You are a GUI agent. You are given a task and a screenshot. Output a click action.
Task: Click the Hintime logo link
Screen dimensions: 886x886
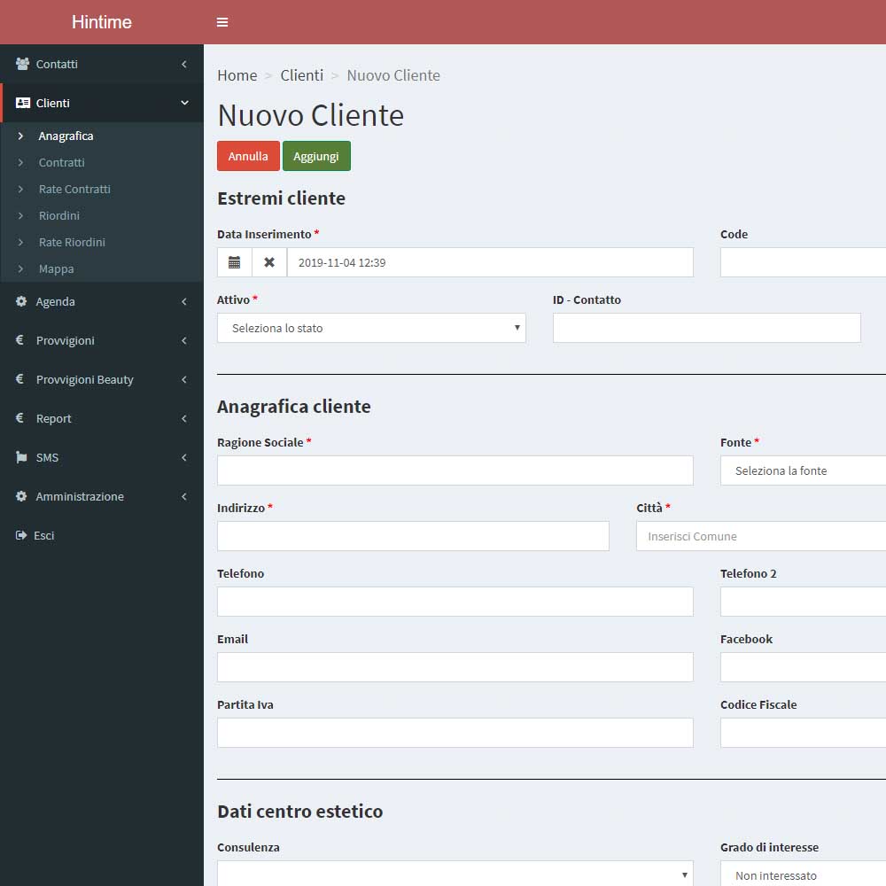pyautogui.click(x=102, y=22)
